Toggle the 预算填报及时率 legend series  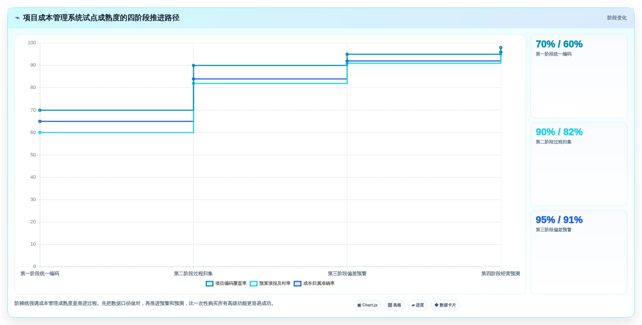pyautogui.click(x=270, y=284)
